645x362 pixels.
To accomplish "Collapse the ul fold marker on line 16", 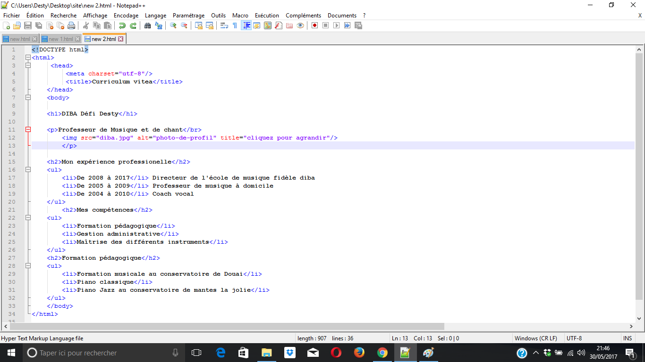I will pos(28,170).
